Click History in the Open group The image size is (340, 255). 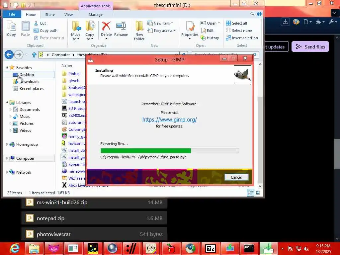tap(210, 38)
